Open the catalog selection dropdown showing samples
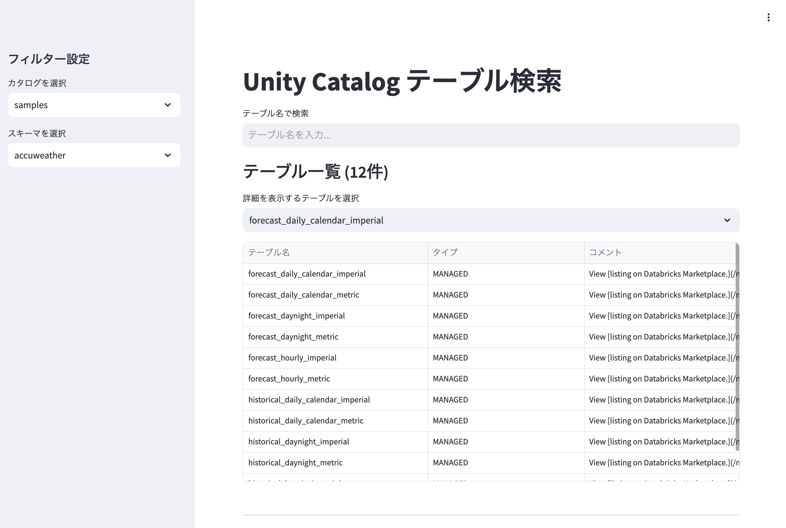786x528 pixels. tap(94, 105)
